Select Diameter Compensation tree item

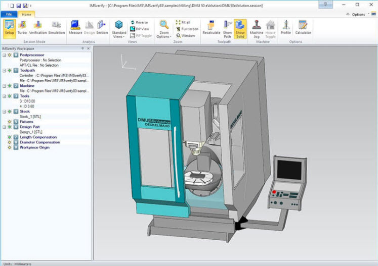point(40,142)
